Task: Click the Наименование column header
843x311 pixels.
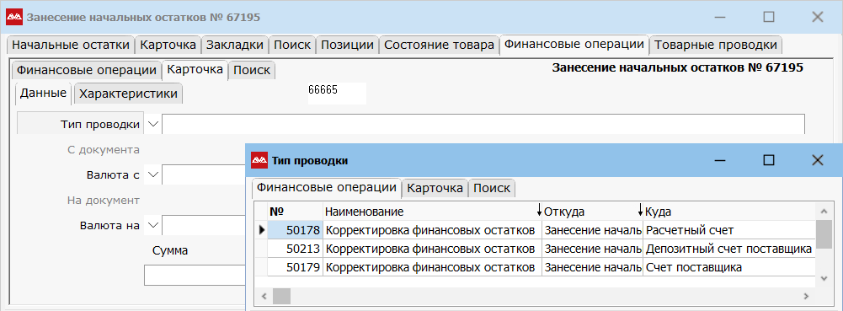Action: pyautogui.click(x=364, y=212)
